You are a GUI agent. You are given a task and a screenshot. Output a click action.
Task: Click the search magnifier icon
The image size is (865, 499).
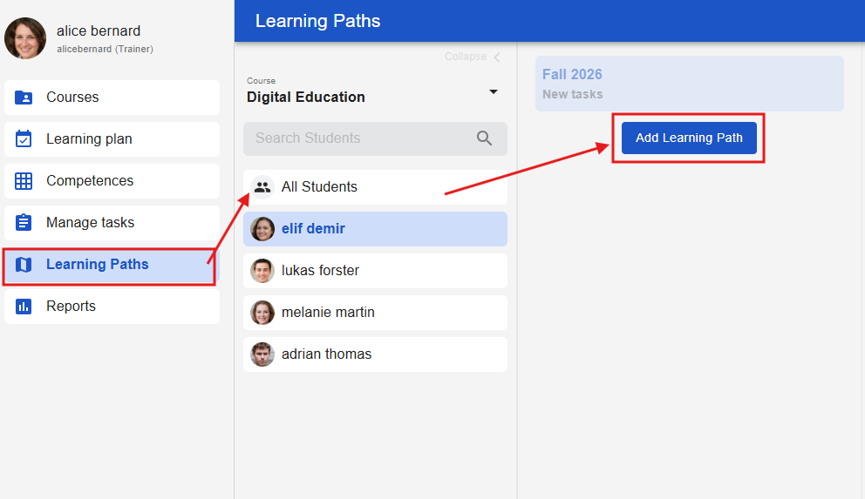tap(485, 138)
